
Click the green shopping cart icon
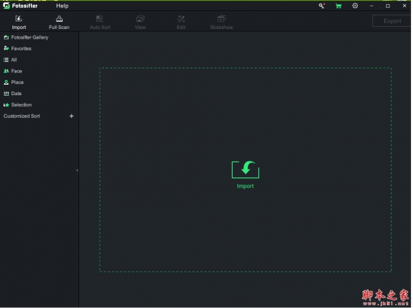pyautogui.click(x=338, y=6)
